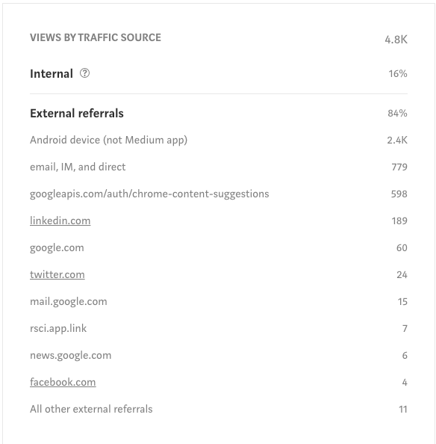Open the twitter.com referral link

click(x=57, y=274)
